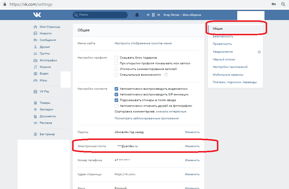The image size is (289, 189).
Task: Click Изменить next to Номер телефона
Action: pos(192,160)
